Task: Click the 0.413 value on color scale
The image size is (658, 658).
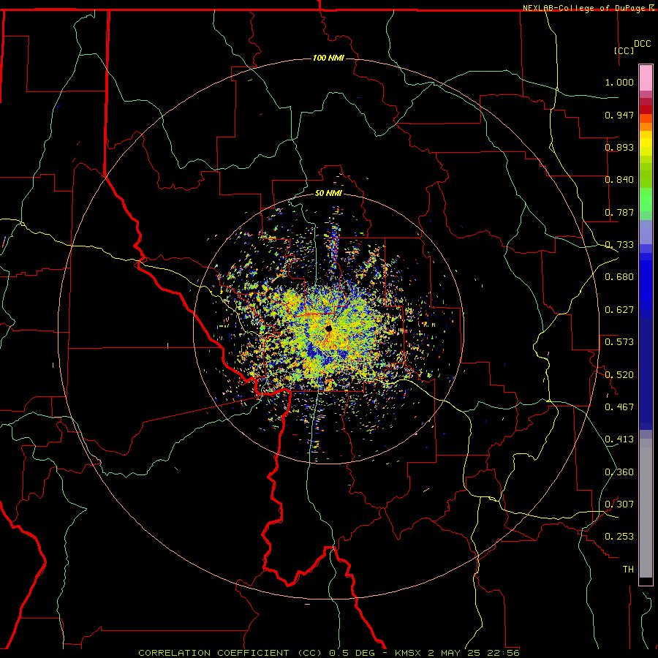Action: [x=619, y=439]
